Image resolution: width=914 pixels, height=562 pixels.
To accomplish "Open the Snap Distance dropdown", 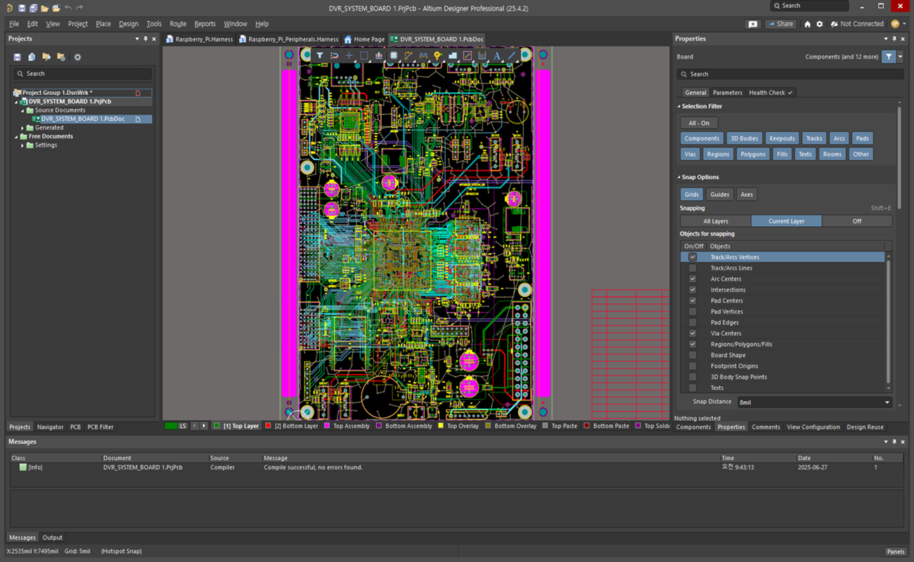I will click(x=887, y=403).
